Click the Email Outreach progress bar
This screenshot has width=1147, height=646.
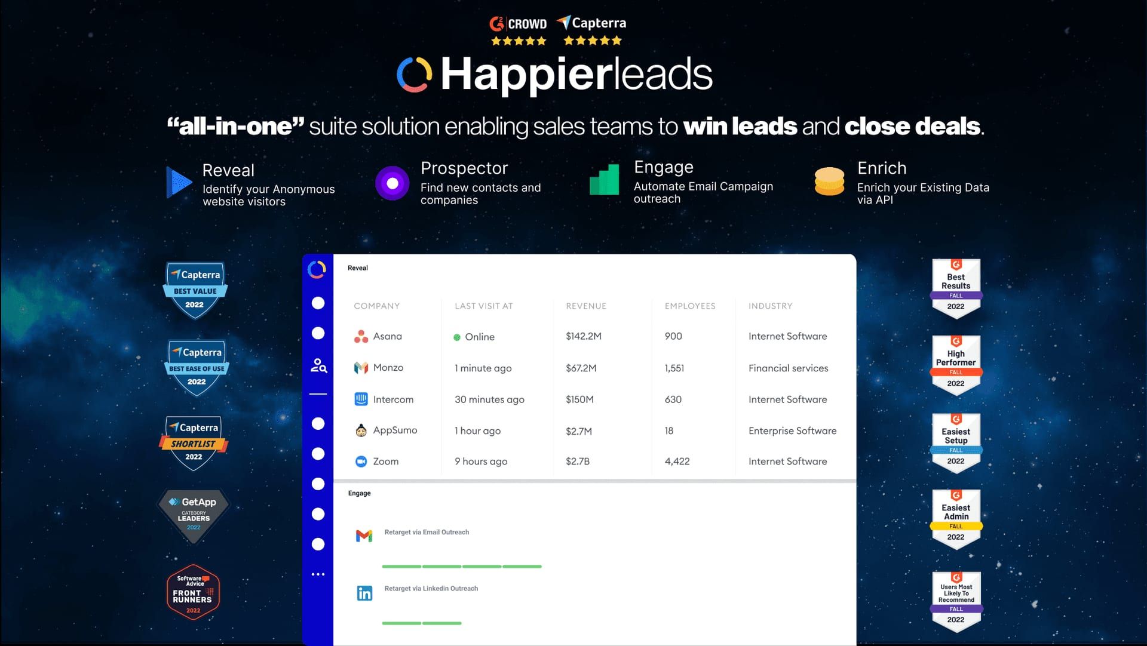[x=462, y=566]
